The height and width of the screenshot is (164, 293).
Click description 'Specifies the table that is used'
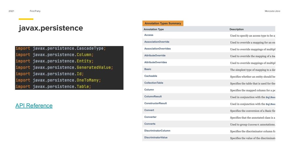click(252, 83)
